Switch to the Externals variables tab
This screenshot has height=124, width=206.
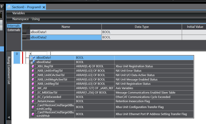(14, 30)
